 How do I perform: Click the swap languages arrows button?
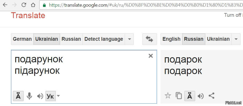point(150,39)
